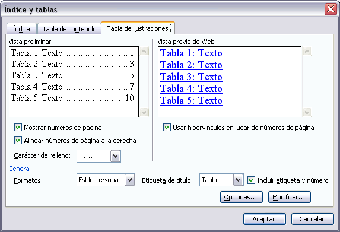Click Tabla 1: Texto row in Vista preliminar
This screenshot has height=232, width=340.
[x=72, y=53]
